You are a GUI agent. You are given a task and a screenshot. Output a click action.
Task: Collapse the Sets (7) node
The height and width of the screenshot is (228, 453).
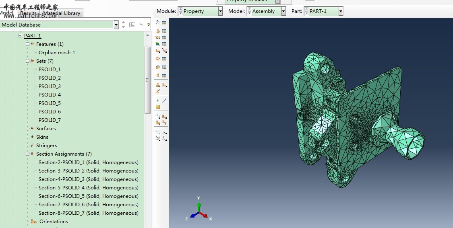click(x=27, y=61)
